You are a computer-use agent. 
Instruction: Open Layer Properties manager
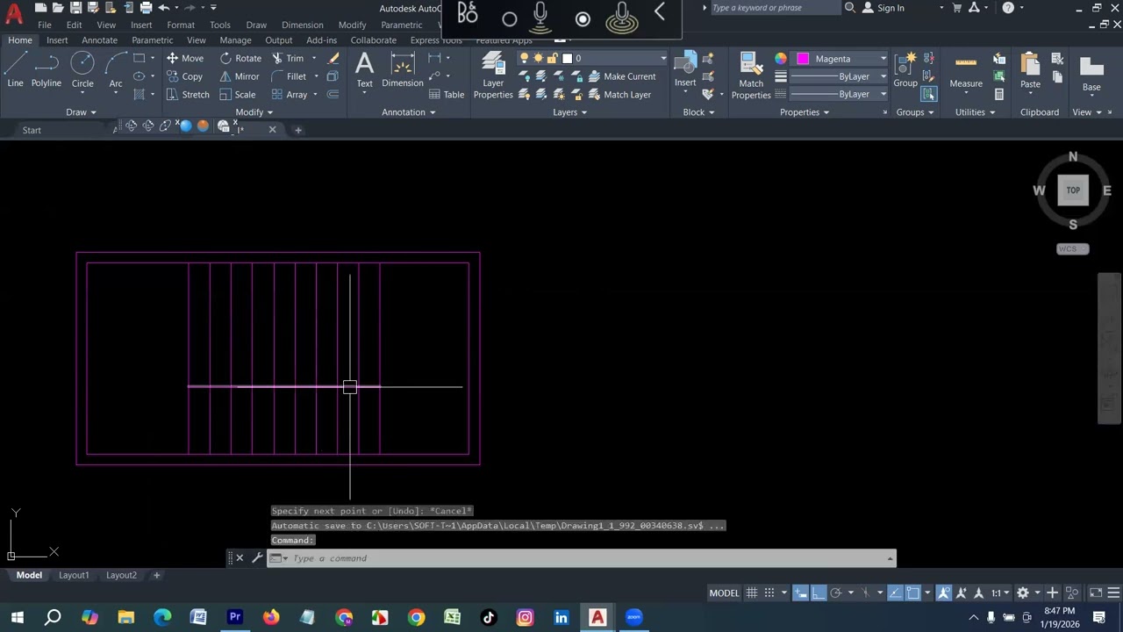(x=493, y=75)
